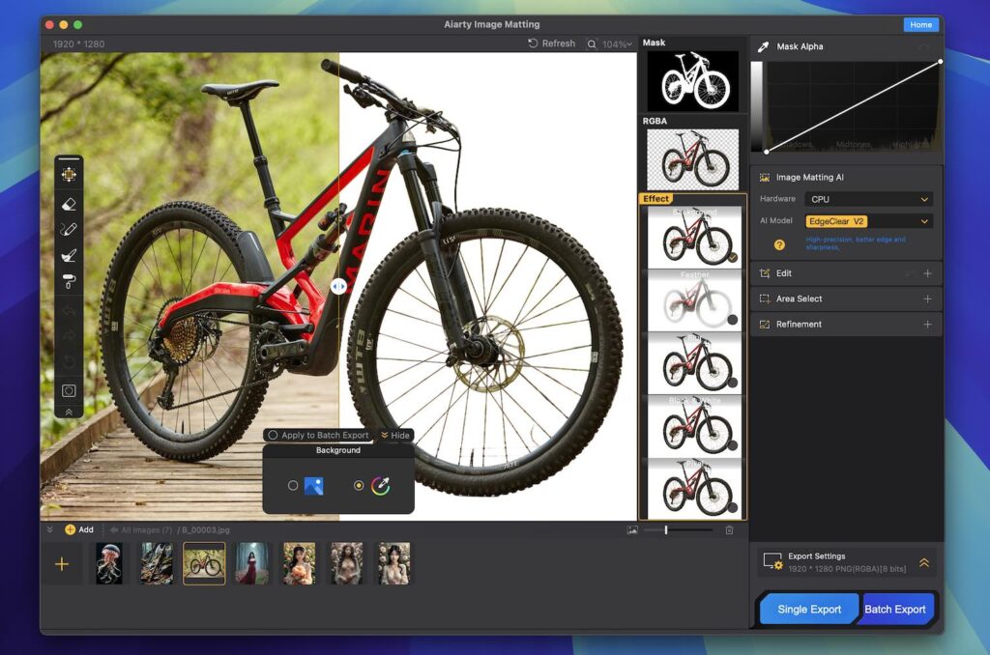Select the color background radio button
The width and height of the screenshot is (990, 655).
[x=359, y=485]
